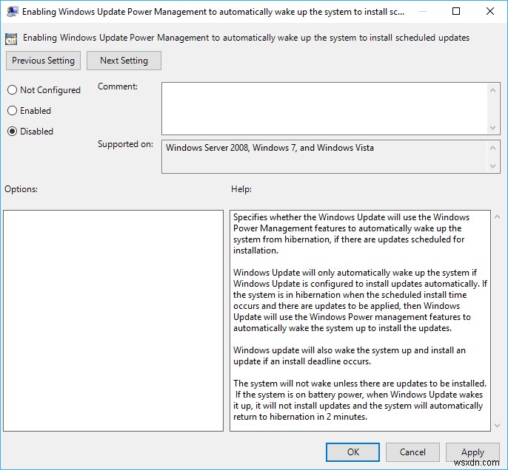Viewport: 508px width, 470px height.
Task: Click the Comment box scroll down arrow
Action: click(x=492, y=127)
